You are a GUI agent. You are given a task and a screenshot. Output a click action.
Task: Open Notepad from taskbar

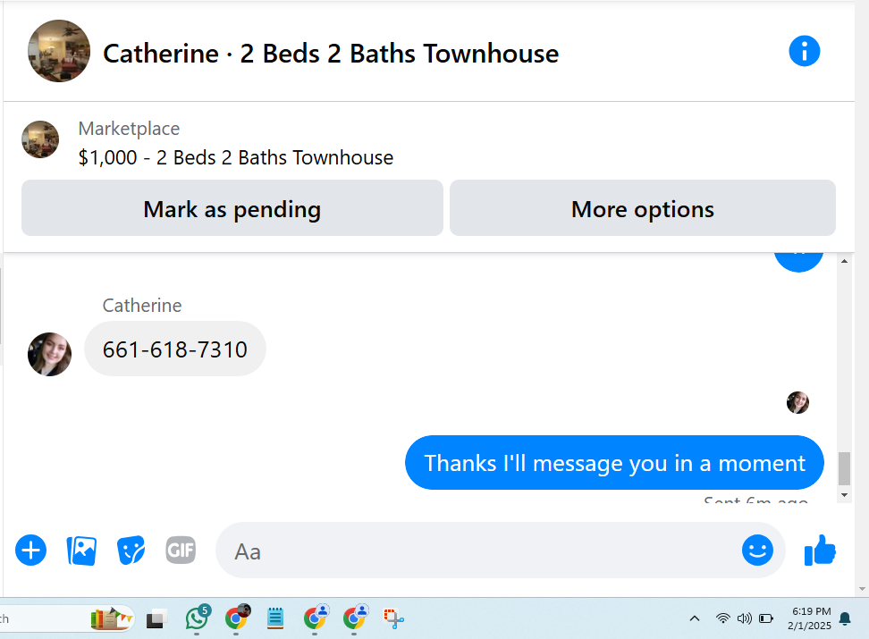click(x=275, y=618)
